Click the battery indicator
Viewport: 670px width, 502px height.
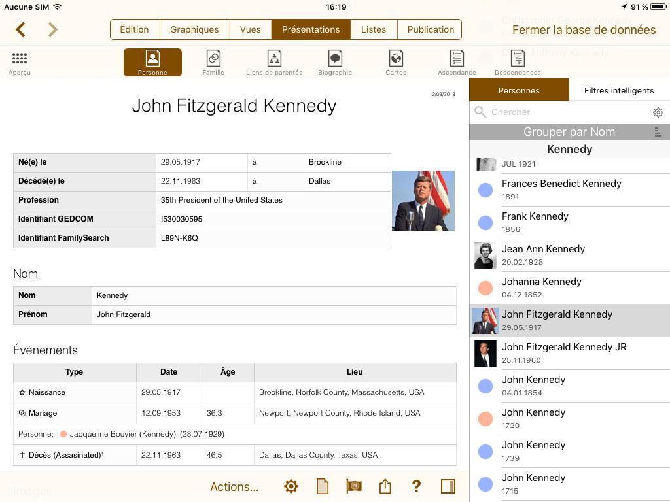click(658, 7)
